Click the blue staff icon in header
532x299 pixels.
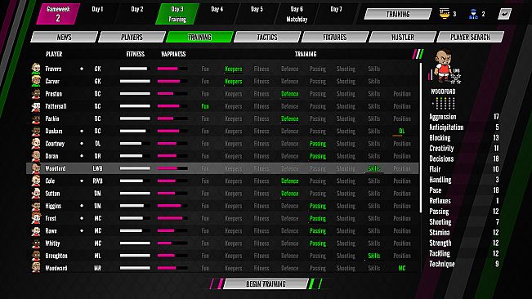click(x=473, y=14)
